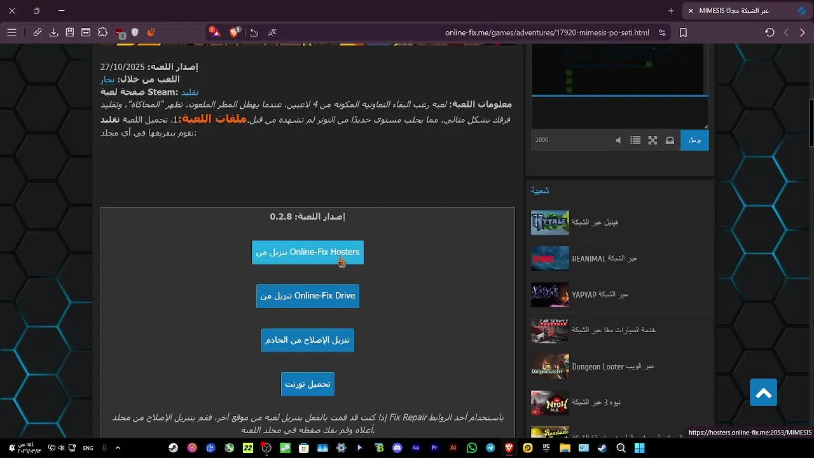Open the bookmarks page icon
Image resolution: width=814 pixels, height=458 pixels.
(x=70, y=32)
